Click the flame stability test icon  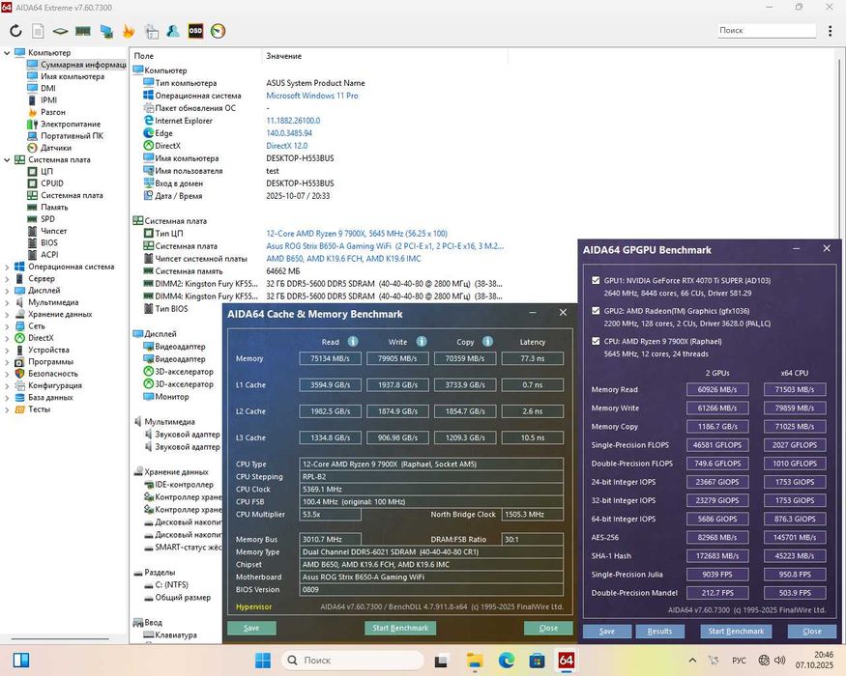click(129, 31)
